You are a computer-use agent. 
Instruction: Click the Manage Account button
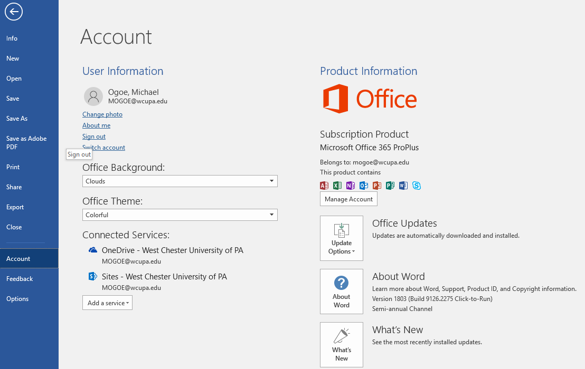click(348, 199)
